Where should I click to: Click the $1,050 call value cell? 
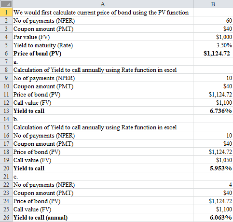pos(213,160)
